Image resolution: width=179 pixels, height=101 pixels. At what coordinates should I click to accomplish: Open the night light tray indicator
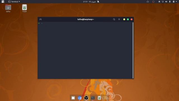(159, 2)
